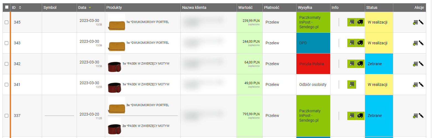Click the yellow wallet thumbnail in order 343

click(117, 43)
